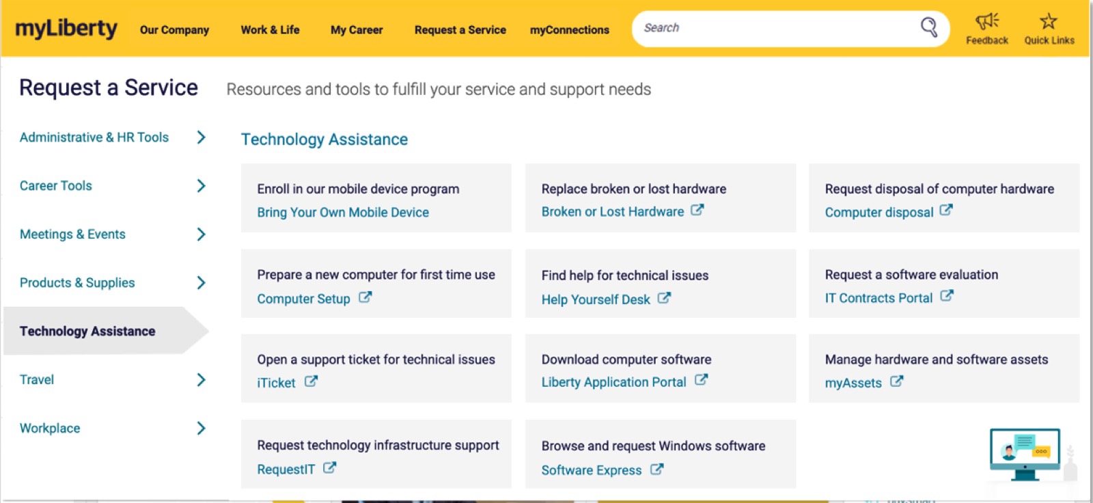Screen dimensions: 1093x503
Task: Click external link icon beside Liberty Application Portal
Action: 701,379
